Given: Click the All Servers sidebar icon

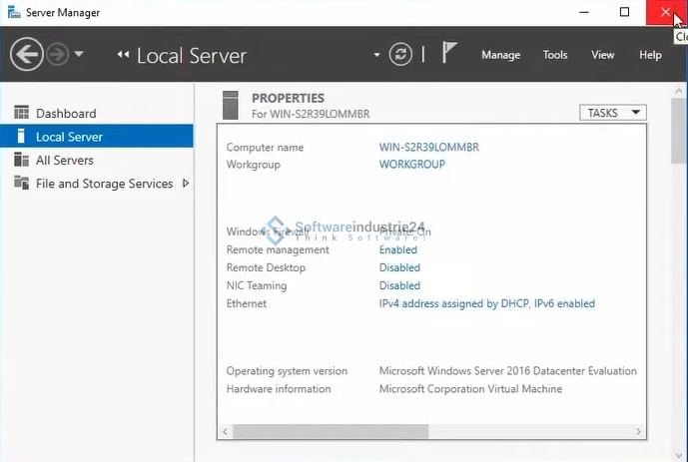Looking at the screenshot, I should pos(21,160).
